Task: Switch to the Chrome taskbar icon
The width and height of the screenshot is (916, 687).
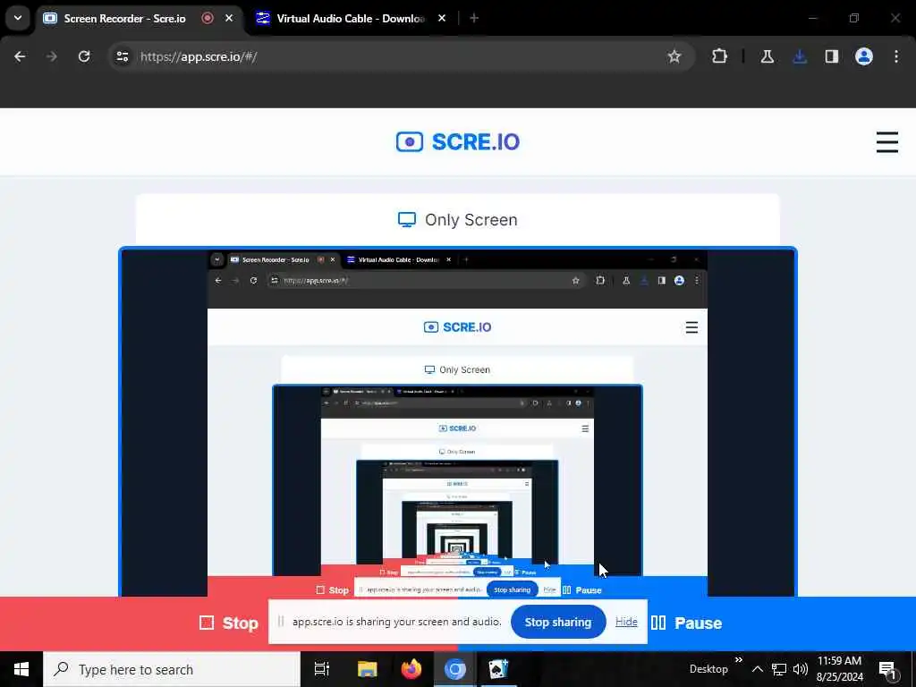Action: pyautogui.click(x=455, y=669)
